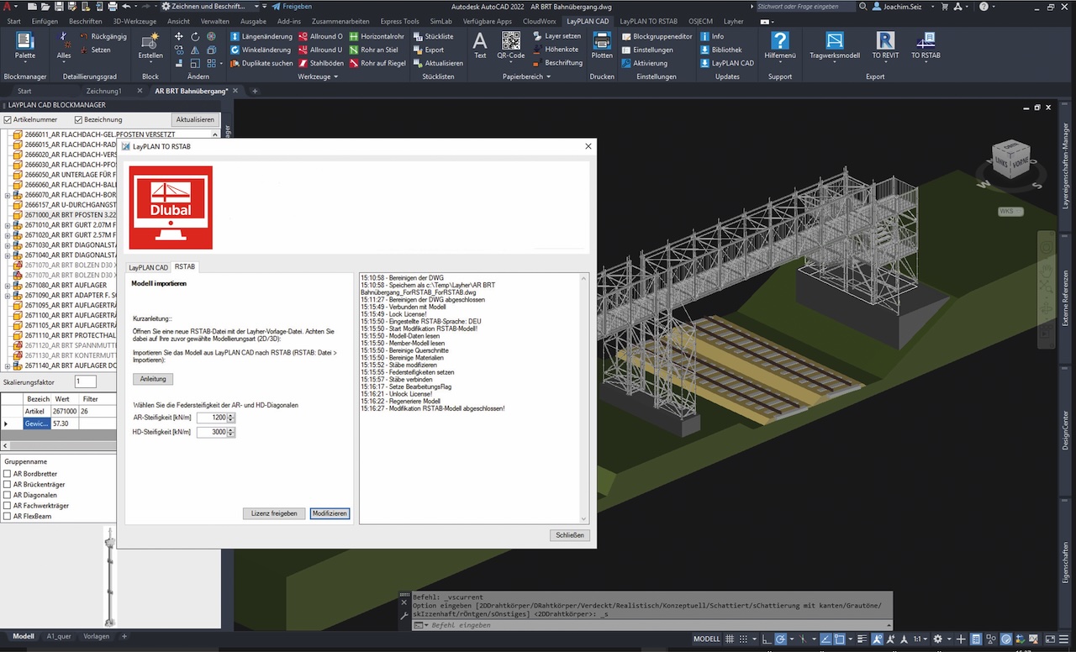Increase AR-Steifigkeit value with spinner up arrow
Image resolution: width=1076 pixels, height=652 pixels.
(x=231, y=415)
